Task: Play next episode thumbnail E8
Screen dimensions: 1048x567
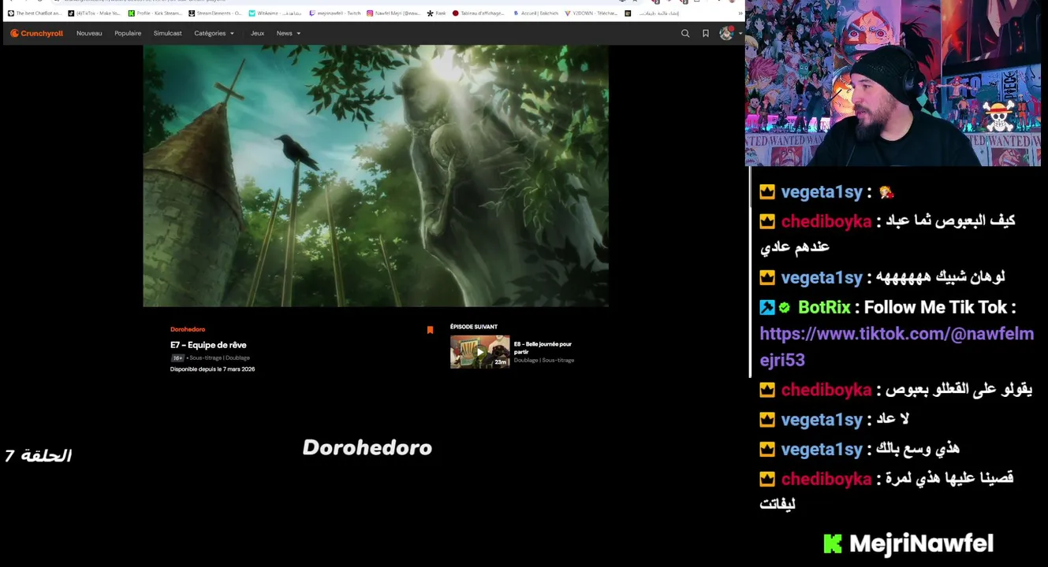Action: pos(479,352)
